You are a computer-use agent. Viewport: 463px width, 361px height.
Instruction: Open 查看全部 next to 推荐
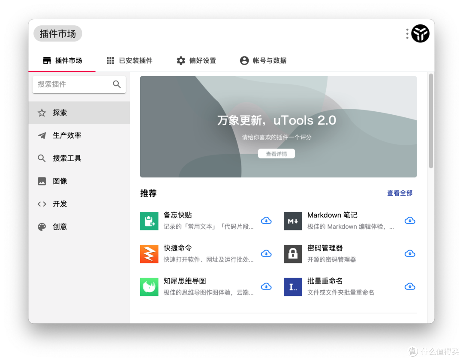(x=400, y=193)
